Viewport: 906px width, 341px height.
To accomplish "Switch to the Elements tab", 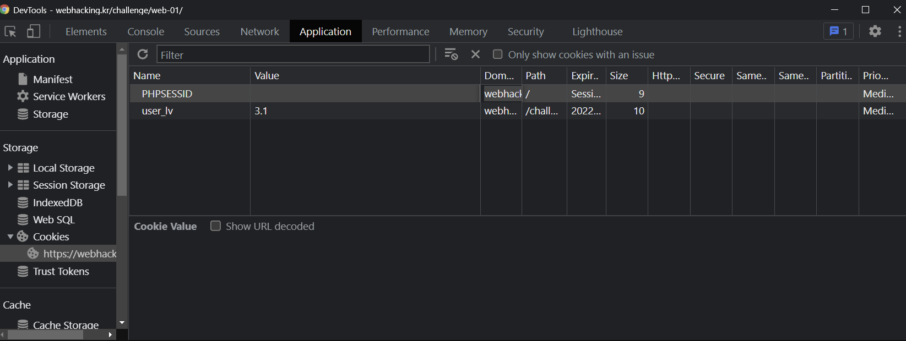I will pos(86,31).
